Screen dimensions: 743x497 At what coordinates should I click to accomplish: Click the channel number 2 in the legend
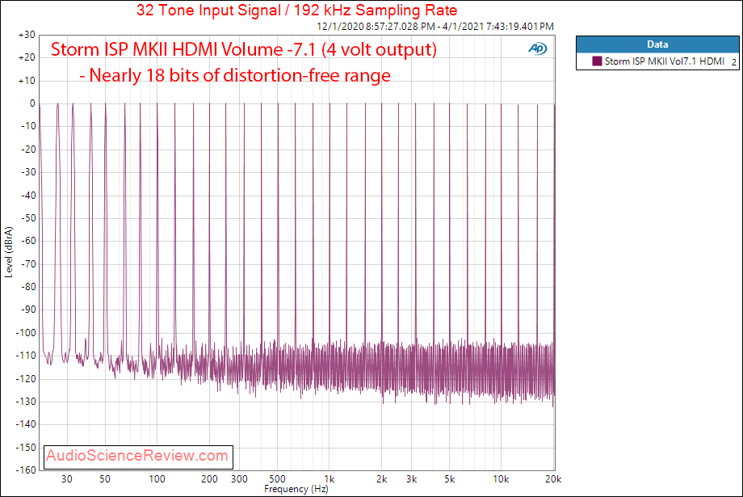click(733, 61)
